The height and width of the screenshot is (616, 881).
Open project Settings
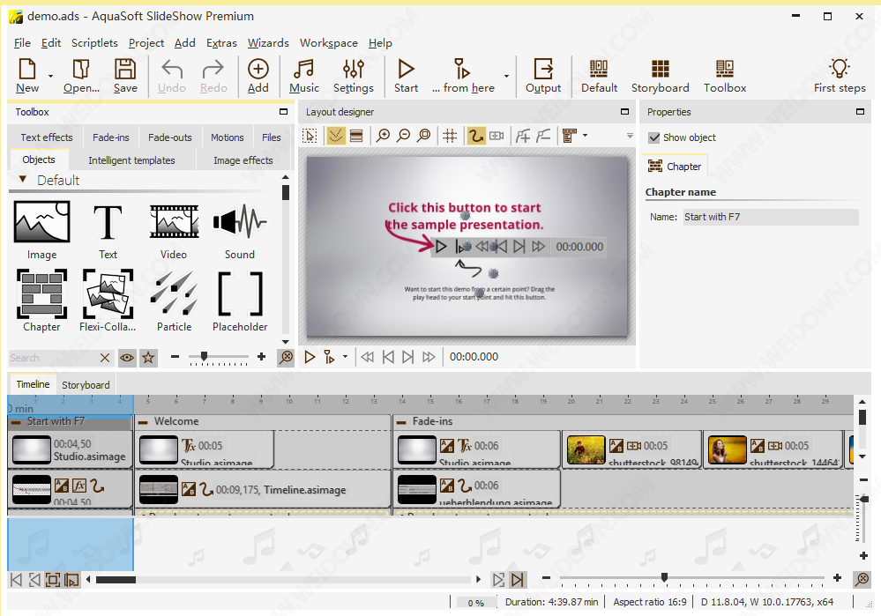354,76
